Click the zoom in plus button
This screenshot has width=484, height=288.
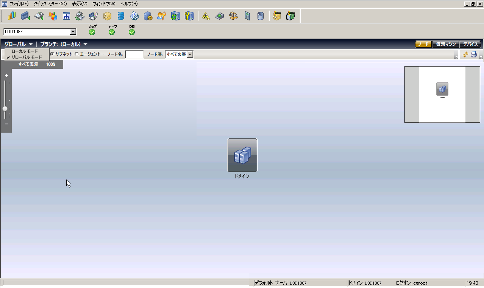6,76
